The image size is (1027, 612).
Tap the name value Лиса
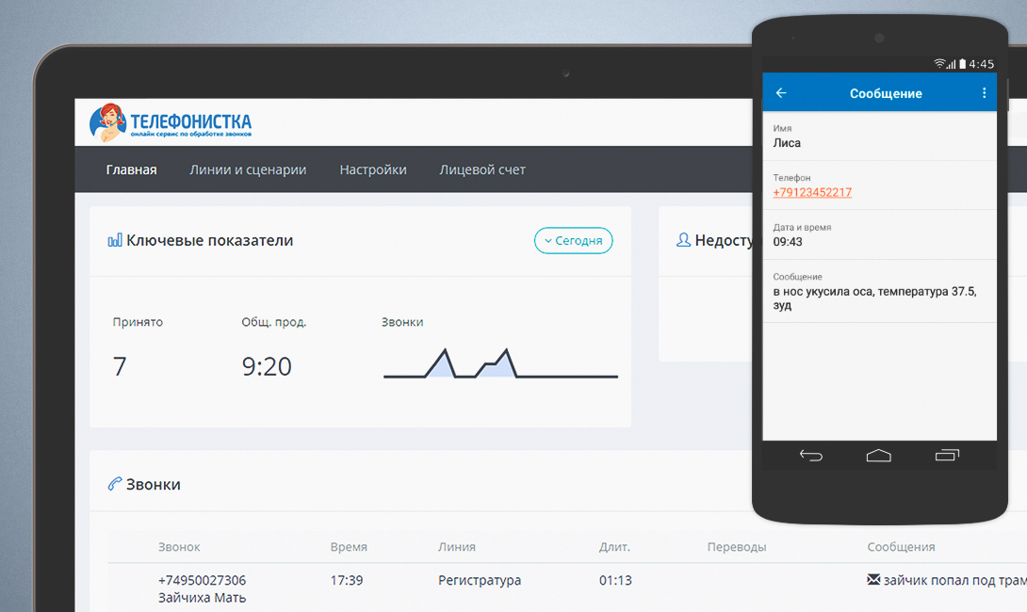click(787, 143)
